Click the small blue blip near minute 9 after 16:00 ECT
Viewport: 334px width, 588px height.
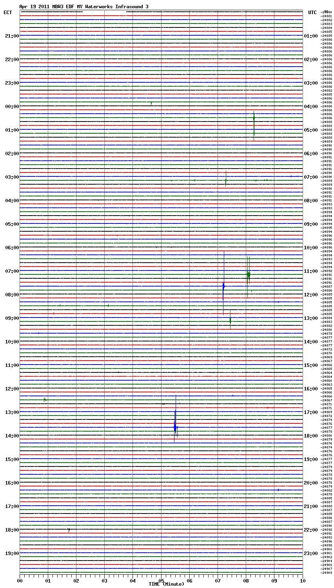[278, 490]
